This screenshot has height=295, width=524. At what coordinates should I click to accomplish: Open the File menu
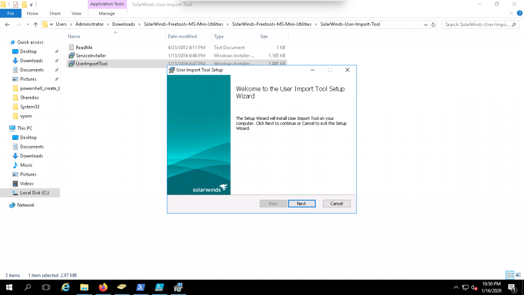(10, 13)
